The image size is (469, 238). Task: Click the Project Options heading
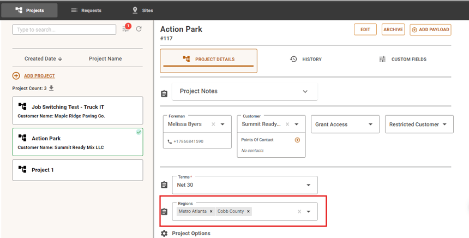191,234
